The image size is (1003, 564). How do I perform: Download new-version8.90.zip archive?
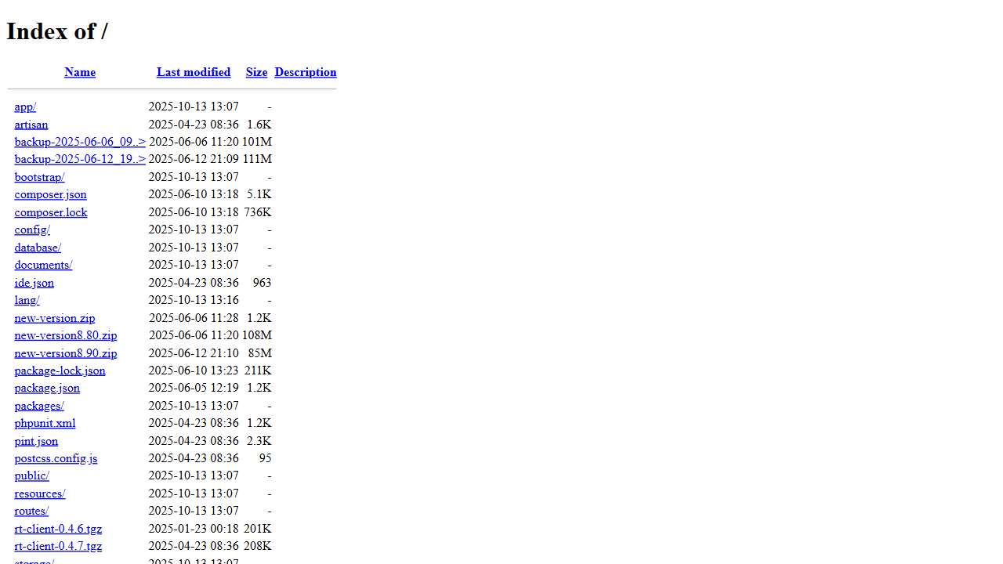(x=66, y=353)
